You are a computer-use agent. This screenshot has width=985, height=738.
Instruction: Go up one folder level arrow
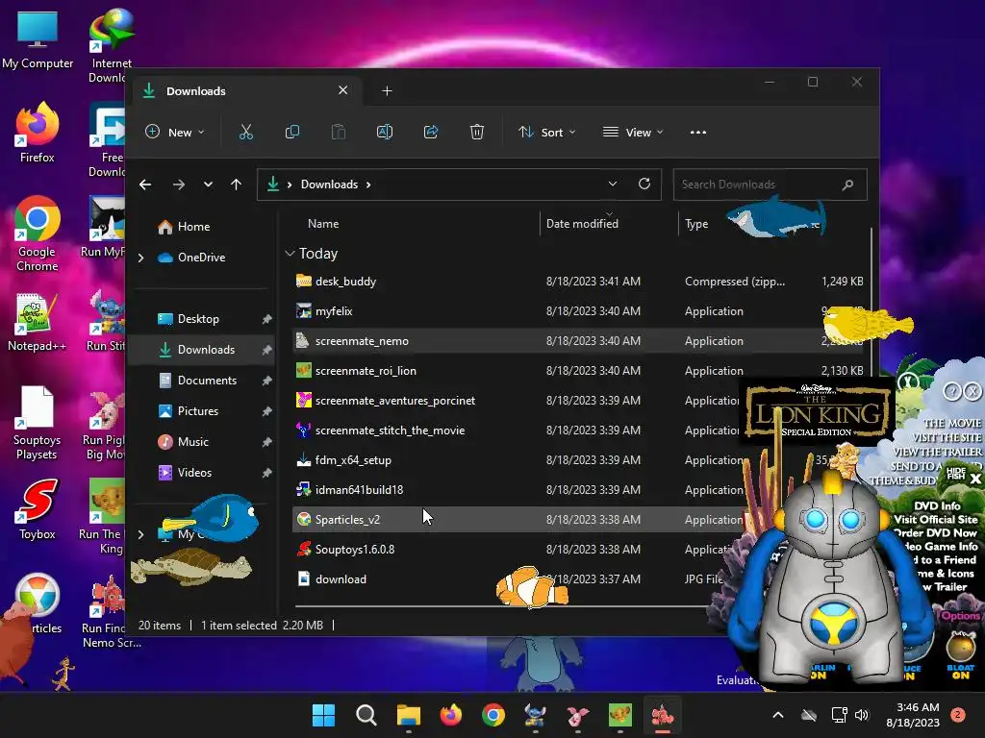click(x=237, y=184)
